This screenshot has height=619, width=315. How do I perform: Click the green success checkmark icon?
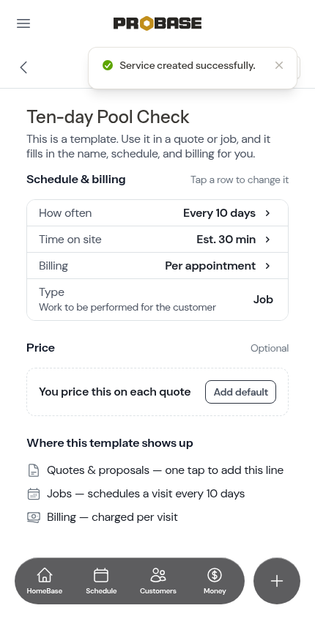(108, 65)
